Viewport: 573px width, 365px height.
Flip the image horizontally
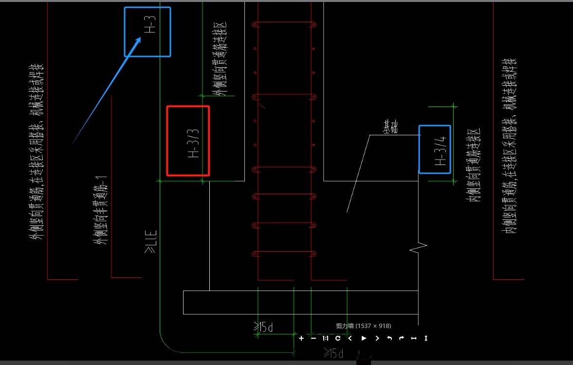[414, 338]
